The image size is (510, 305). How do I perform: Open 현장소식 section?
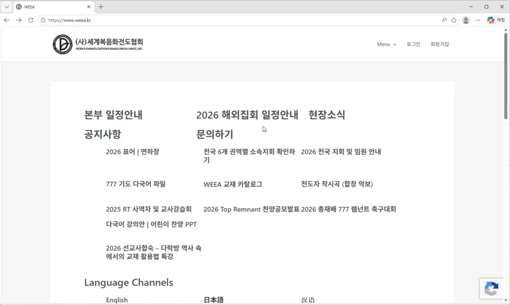(327, 114)
